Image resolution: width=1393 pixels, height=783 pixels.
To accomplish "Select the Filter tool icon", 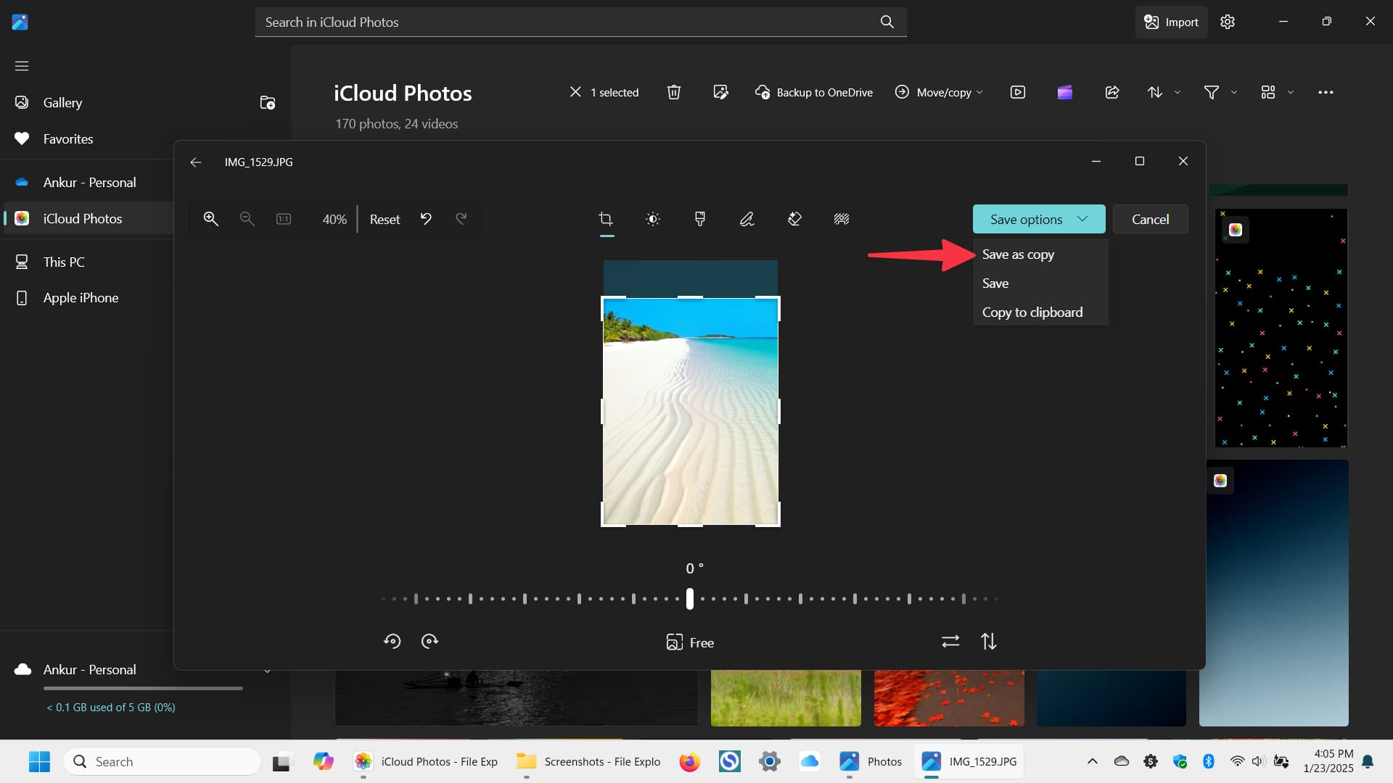I will [x=700, y=219].
